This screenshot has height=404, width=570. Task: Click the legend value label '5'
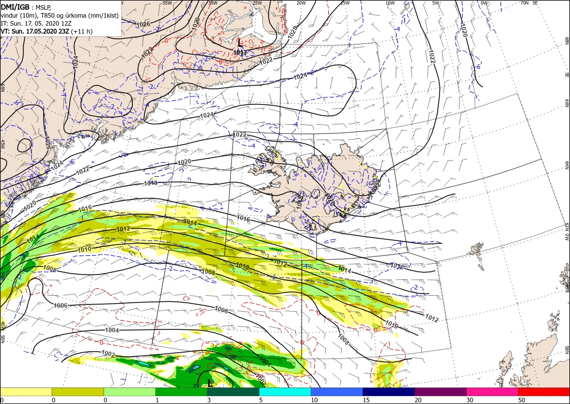pos(261,400)
